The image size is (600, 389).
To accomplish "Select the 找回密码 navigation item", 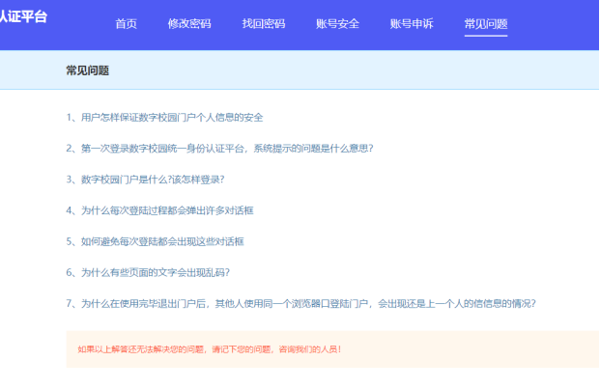I will (263, 23).
